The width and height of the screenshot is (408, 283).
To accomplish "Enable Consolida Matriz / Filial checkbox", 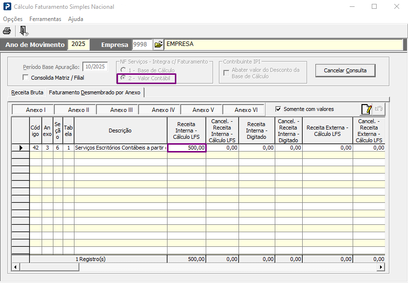I will pos(26,78).
